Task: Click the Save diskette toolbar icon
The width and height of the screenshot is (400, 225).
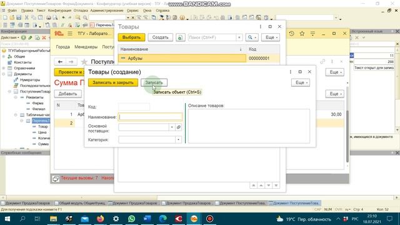Action: pyautogui.click(x=19, y=17)
